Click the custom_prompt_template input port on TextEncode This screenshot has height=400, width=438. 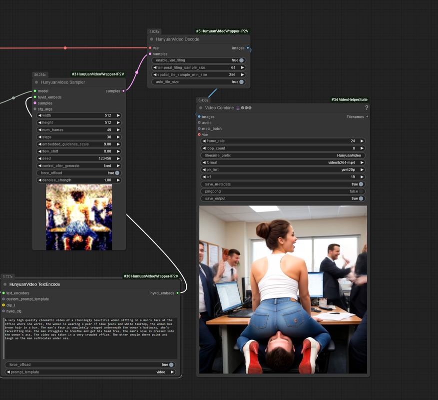click(x=3, y=299)
